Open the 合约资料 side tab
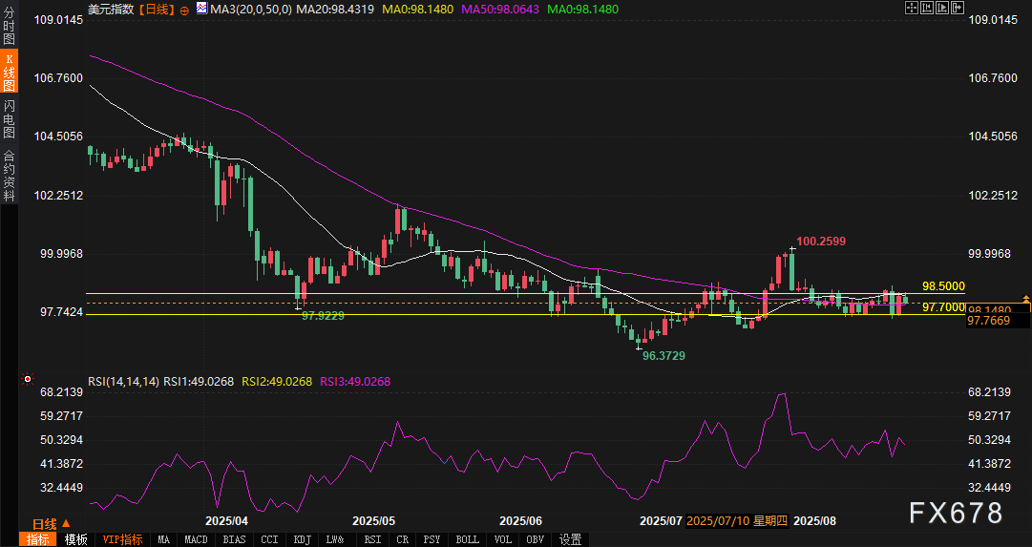 pos(9,176)
